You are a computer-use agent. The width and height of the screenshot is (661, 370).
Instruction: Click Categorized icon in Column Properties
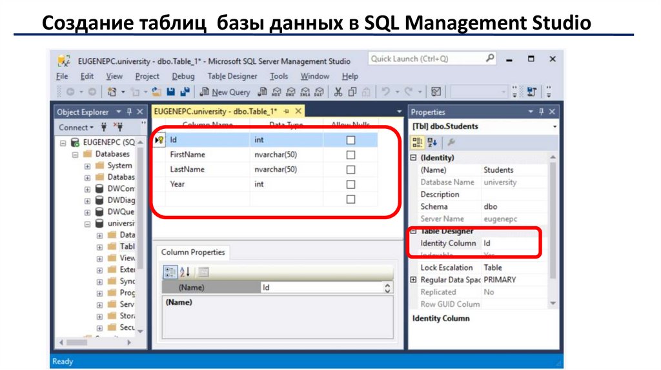[x=170, y=272]
